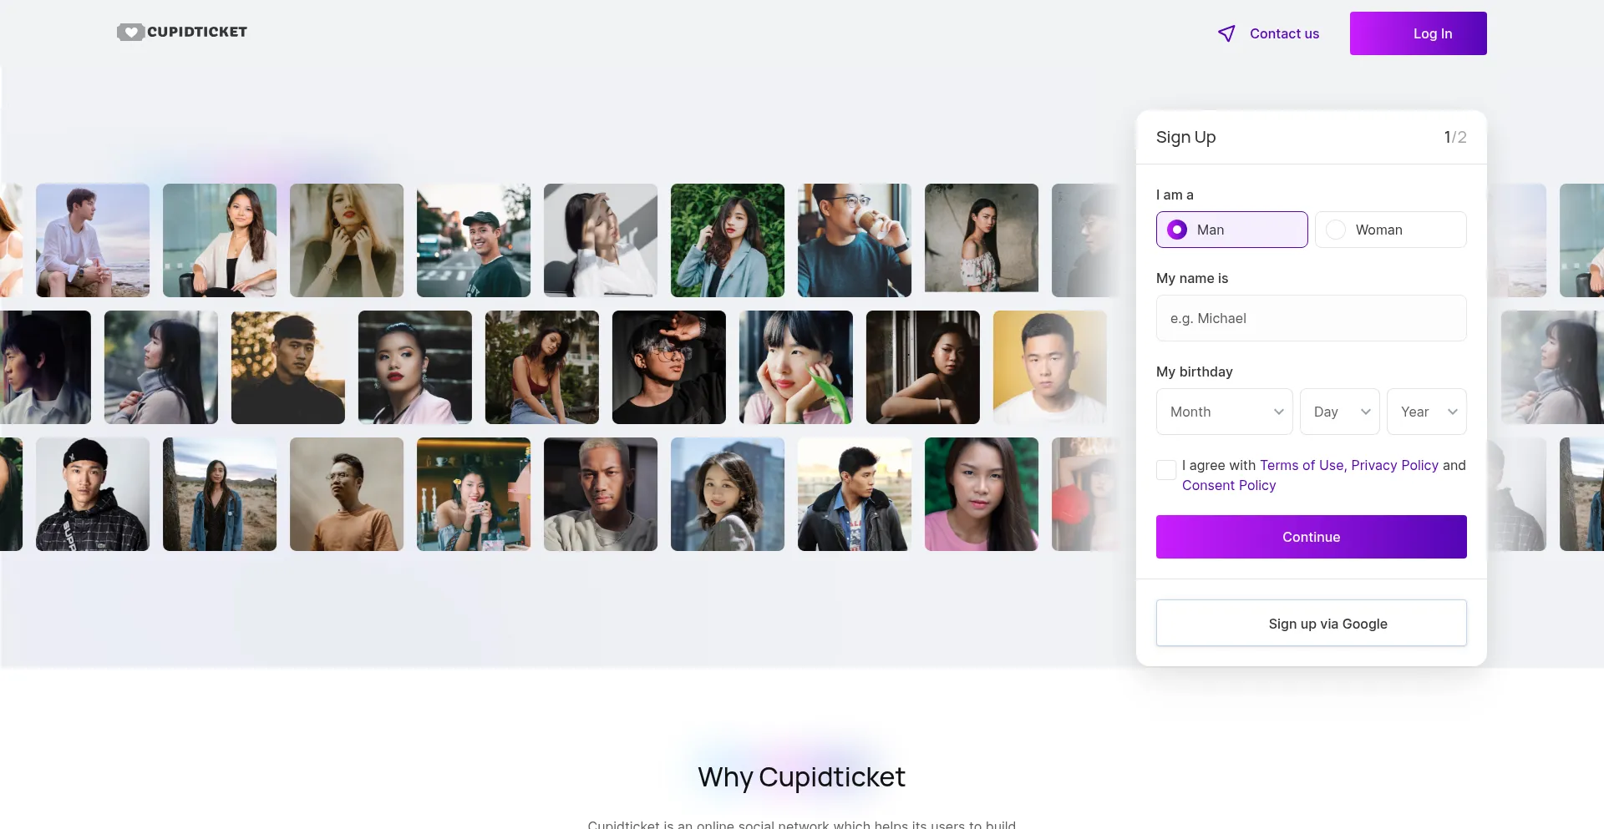Image resolution: width=1604 pixels, height=829 pixels.
Task: View the Consent Policy link
Action: tap(1229, 485)
